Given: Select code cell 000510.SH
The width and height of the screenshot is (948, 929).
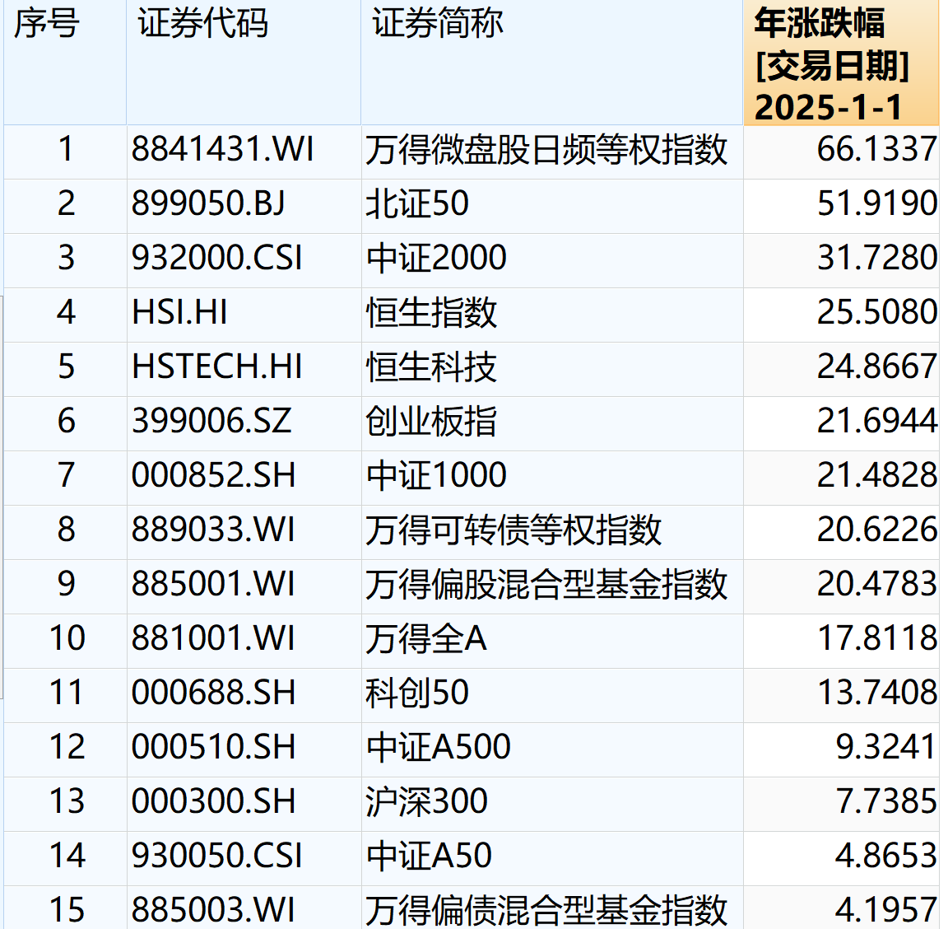Looking at the screenshot, I should pyautogui.click(x=244, y=749).
